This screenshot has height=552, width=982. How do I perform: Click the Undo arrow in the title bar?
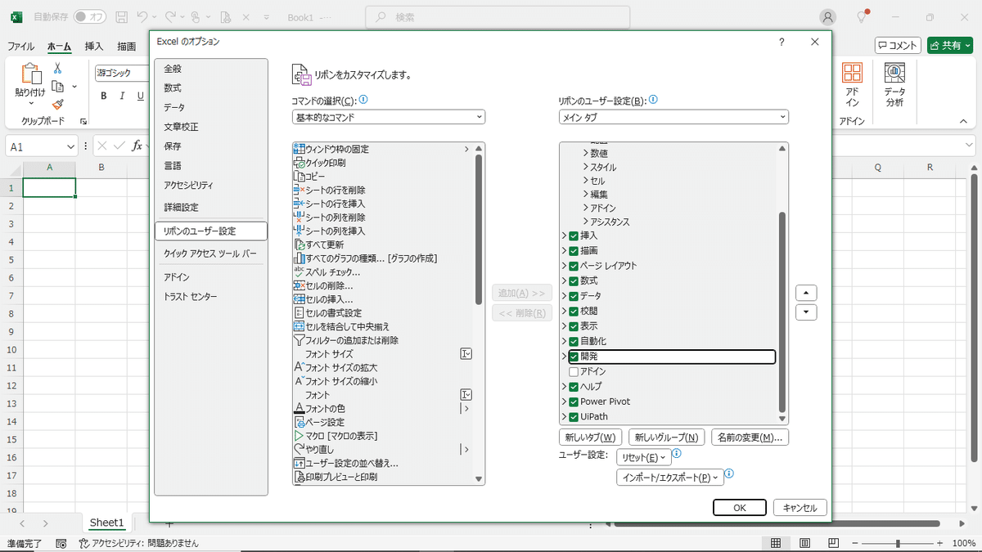(142, 17)
